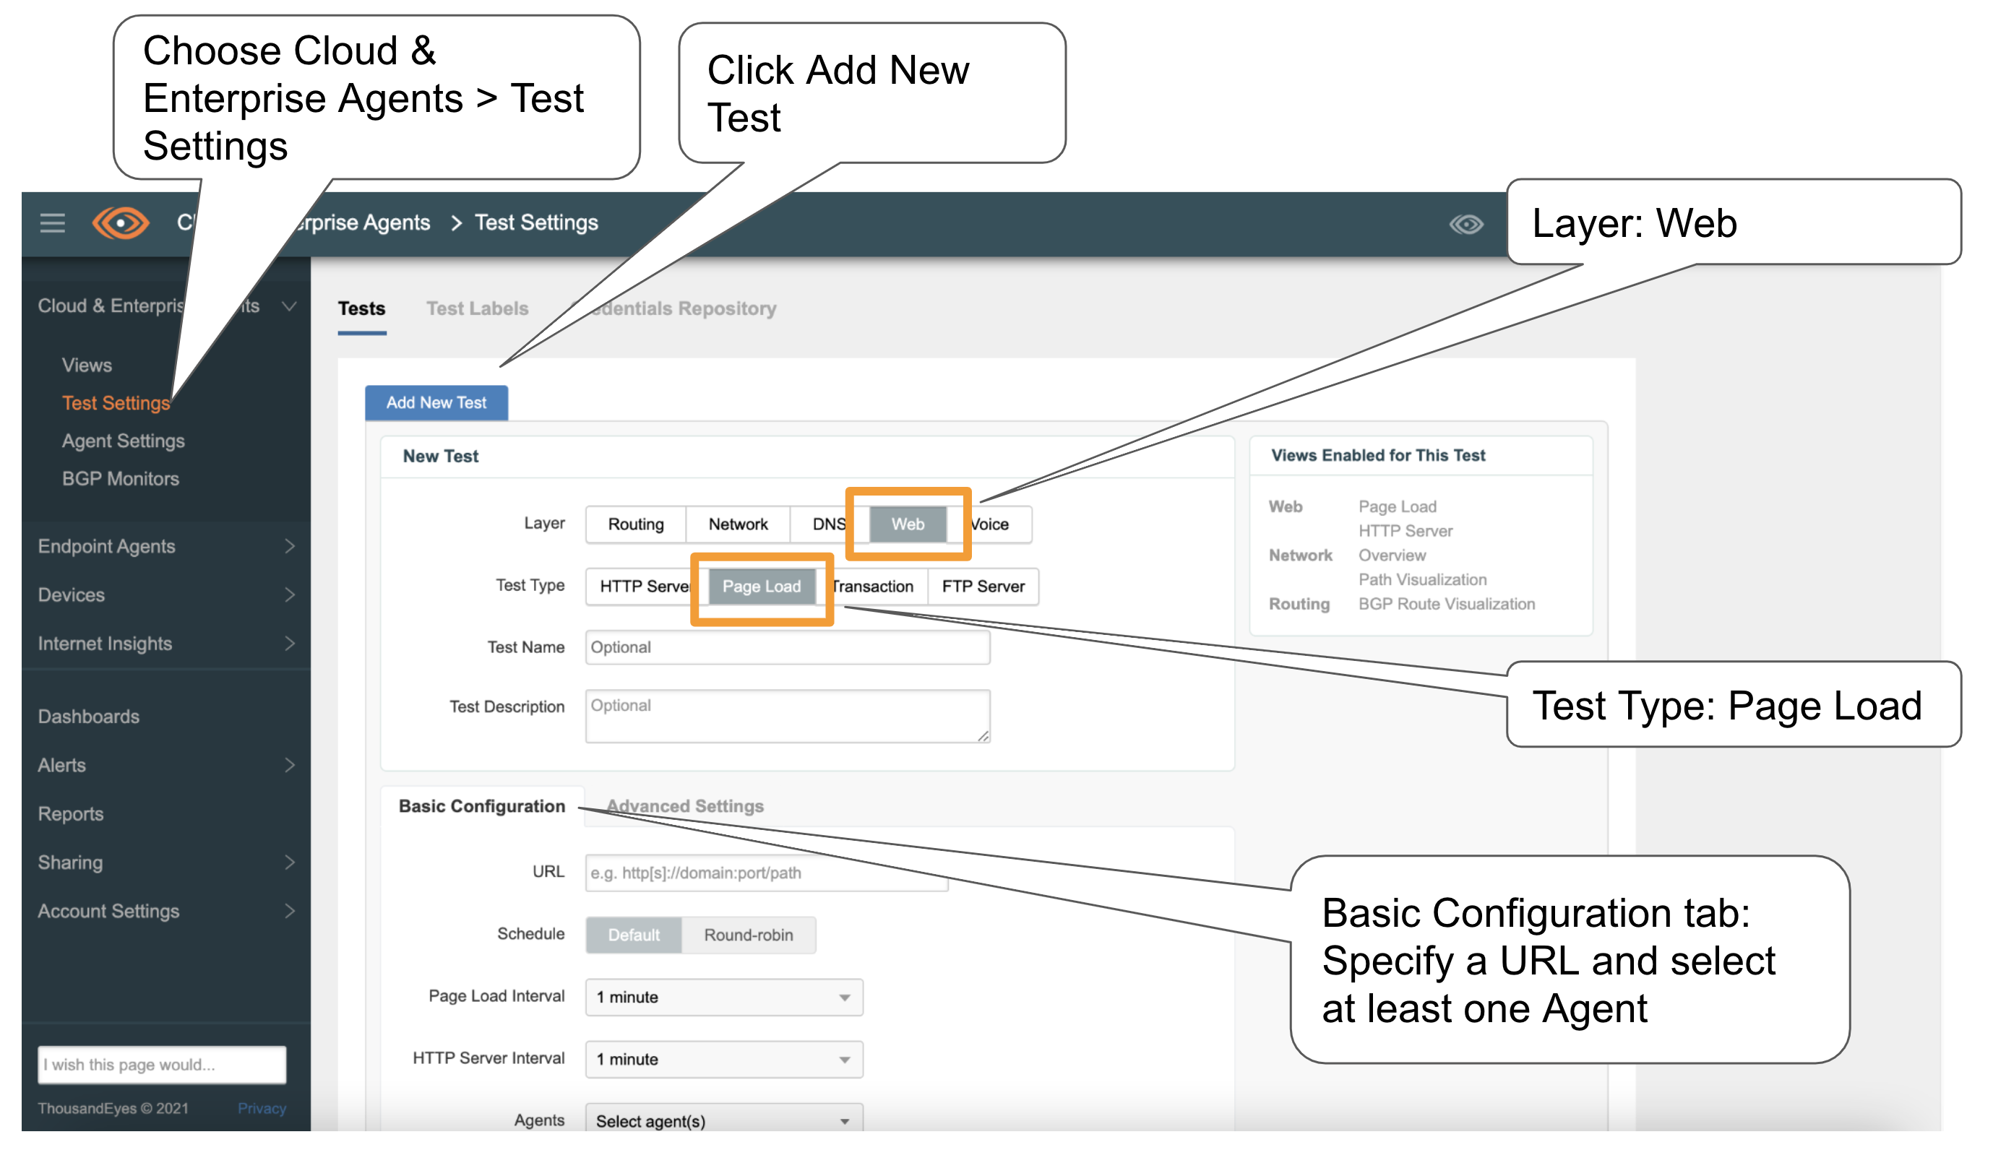Open the hamburger navigation menu
The image size is (1993, 1150).
(x=52, y=223)
